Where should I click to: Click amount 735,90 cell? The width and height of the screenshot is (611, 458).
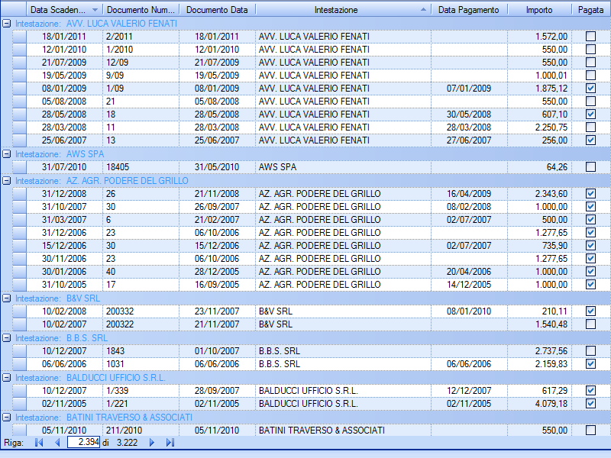tap(539, 246)
